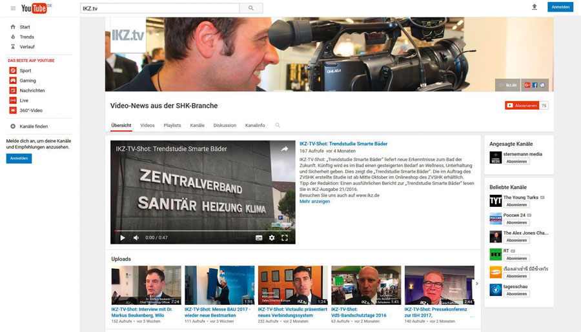Viewport: 581px width, 332px height.
Task: Open the hamburger guide menu
Action: (x=13, y=8)
